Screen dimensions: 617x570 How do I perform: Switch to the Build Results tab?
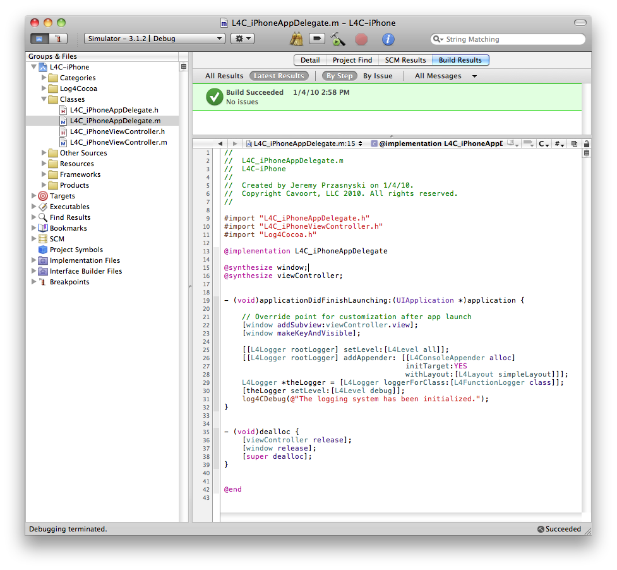click(460, 60)
